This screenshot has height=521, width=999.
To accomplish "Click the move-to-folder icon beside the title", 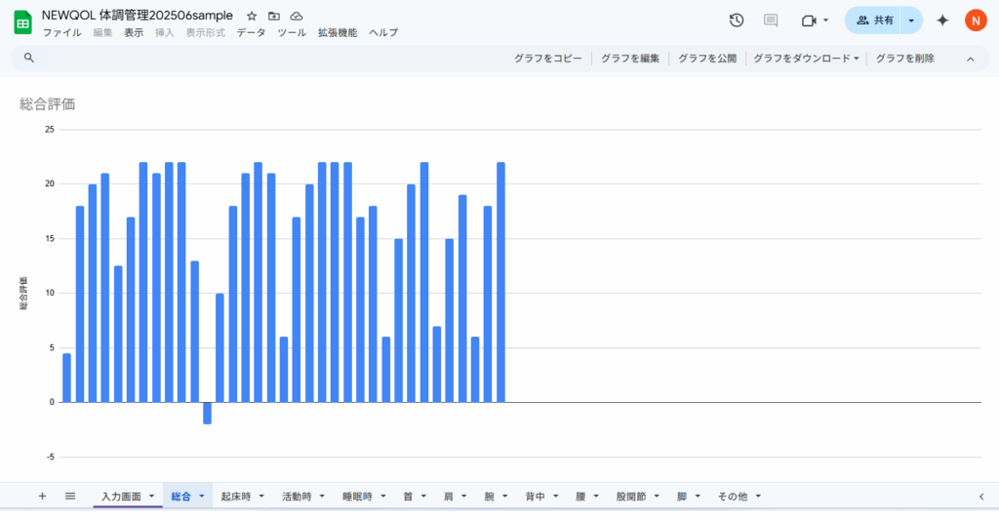I will [274, 17].
